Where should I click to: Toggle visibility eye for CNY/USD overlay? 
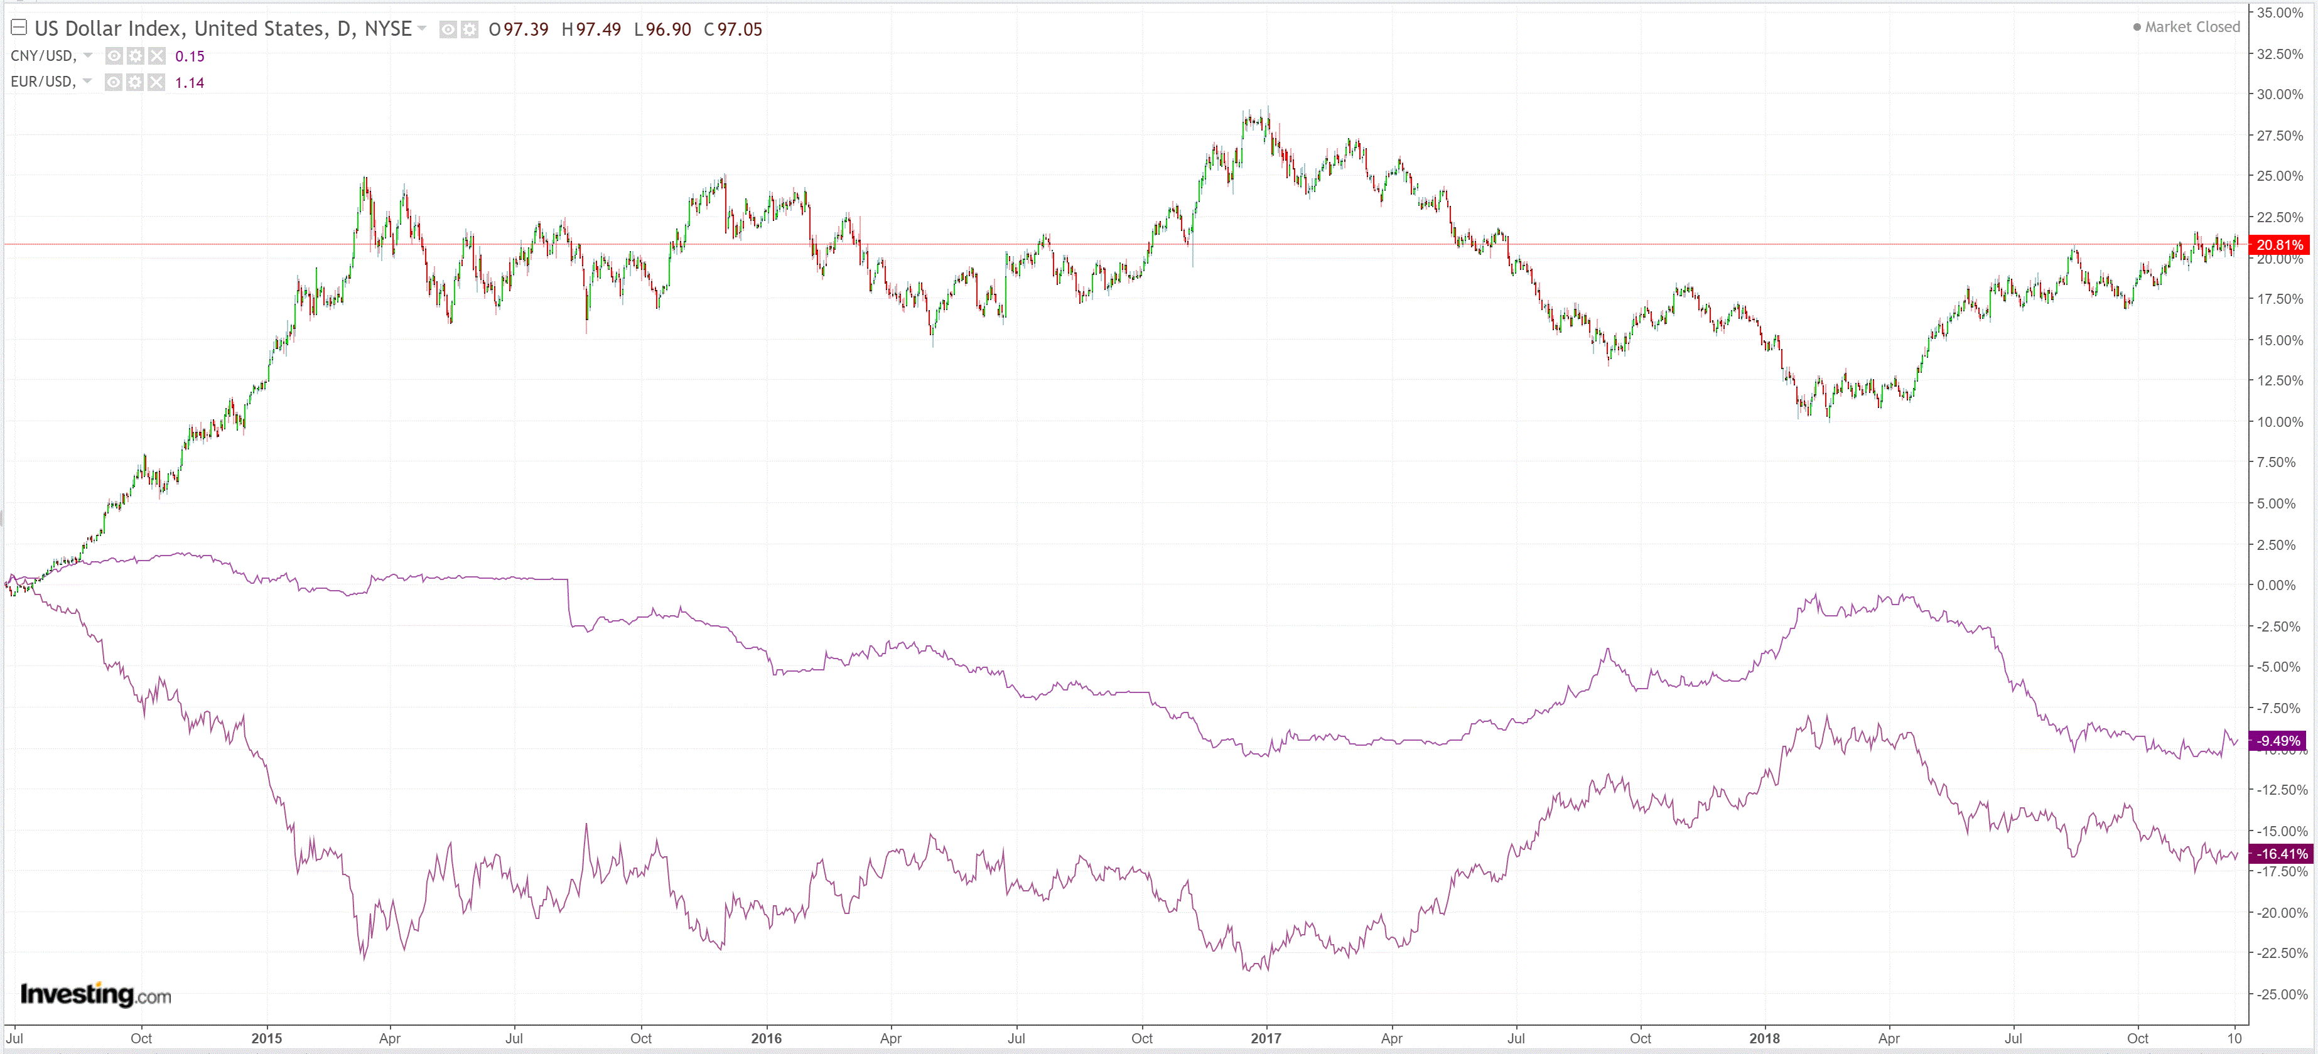tap(114, 56)
